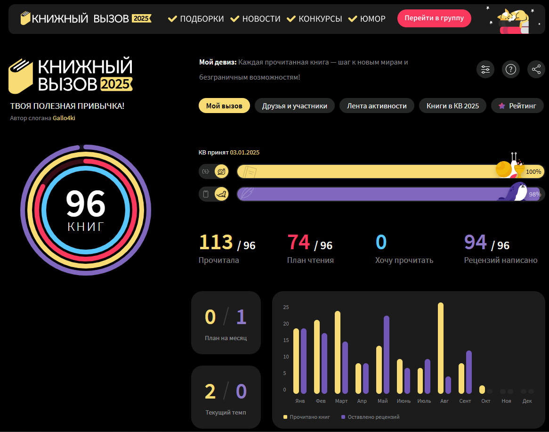549x432 pixels.
Task: Click the purple May bar in the chart
Action: 387,355
